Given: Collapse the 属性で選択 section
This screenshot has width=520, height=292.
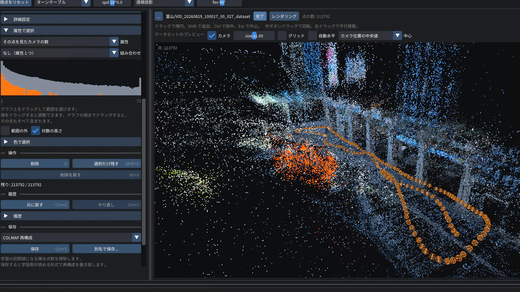Looking at the screenshot, I should click(x=71, y=30).
